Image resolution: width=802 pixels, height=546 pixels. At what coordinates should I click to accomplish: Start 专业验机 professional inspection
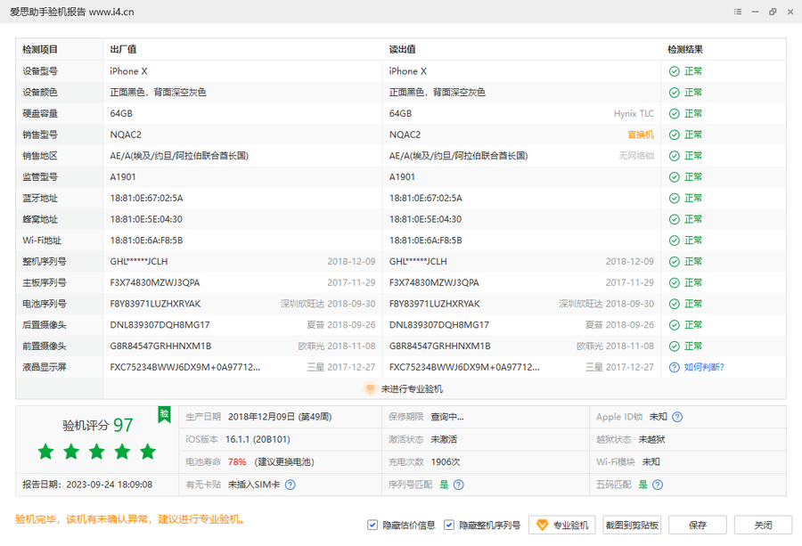click(x=562, y=525)
